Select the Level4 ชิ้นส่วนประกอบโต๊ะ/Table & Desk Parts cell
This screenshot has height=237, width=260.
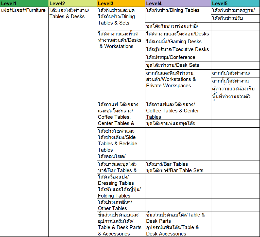(x=178, y=218)
